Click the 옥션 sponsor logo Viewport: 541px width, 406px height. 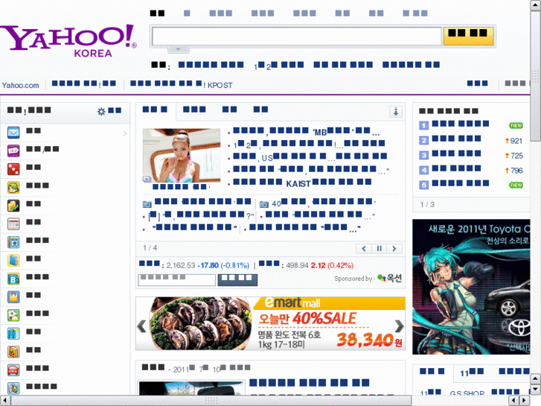coord(389,278)
